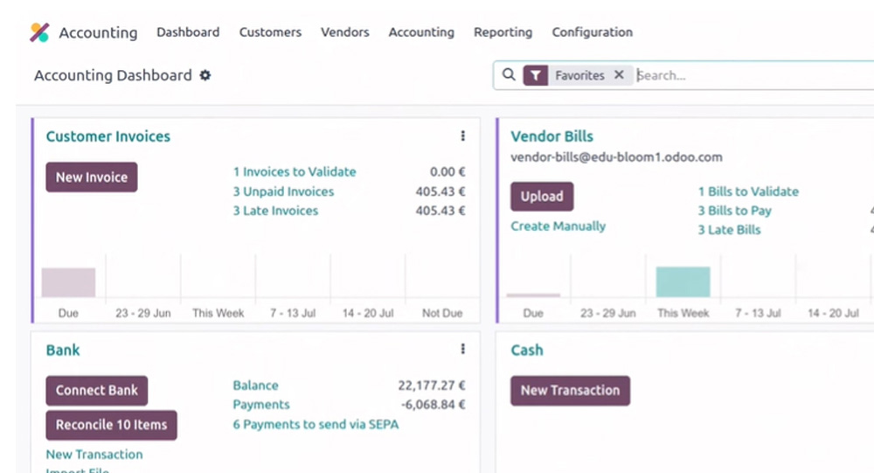874x473 pixels.
Task: Click the Upload vendor bills button
Action: point(542,197)
